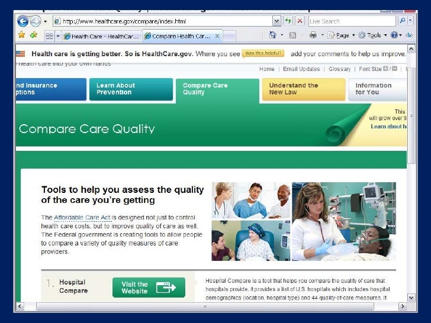Open recent pages dropdown beside Forward button

pyautogui.click(x=46, y=21)
